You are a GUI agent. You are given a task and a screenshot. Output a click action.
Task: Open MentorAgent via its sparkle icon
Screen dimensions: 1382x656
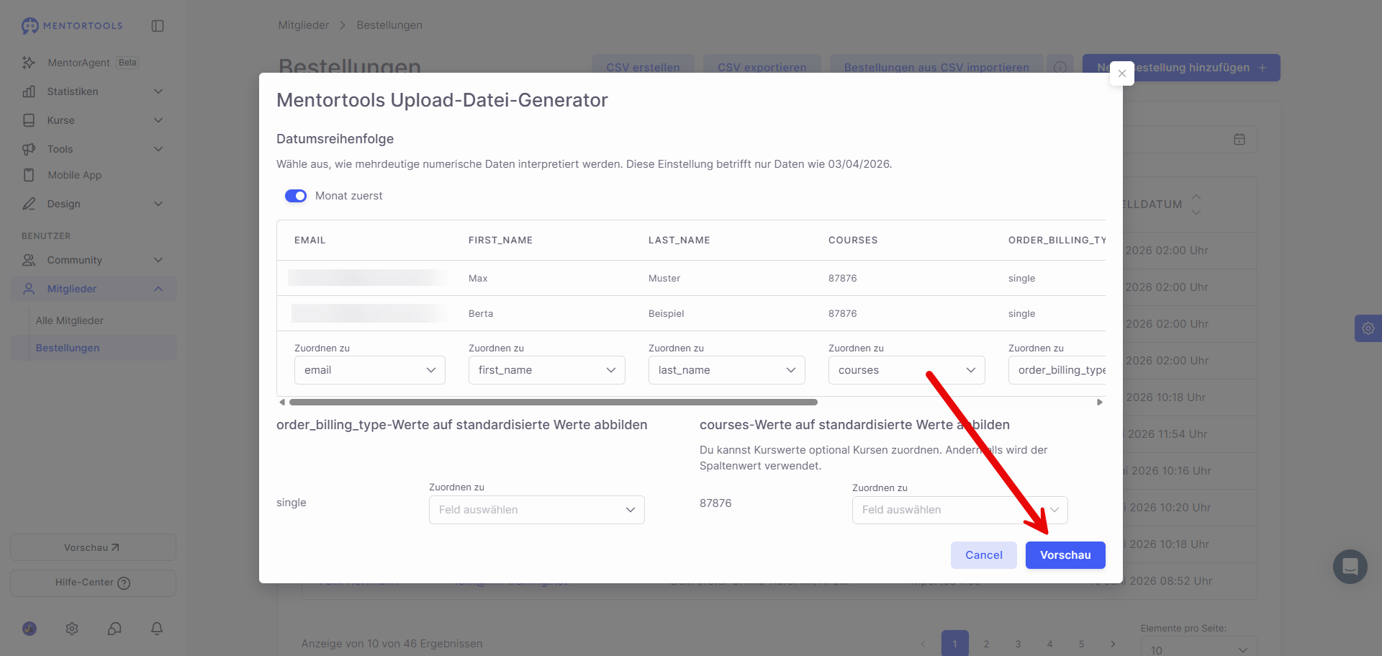point(29,63)
